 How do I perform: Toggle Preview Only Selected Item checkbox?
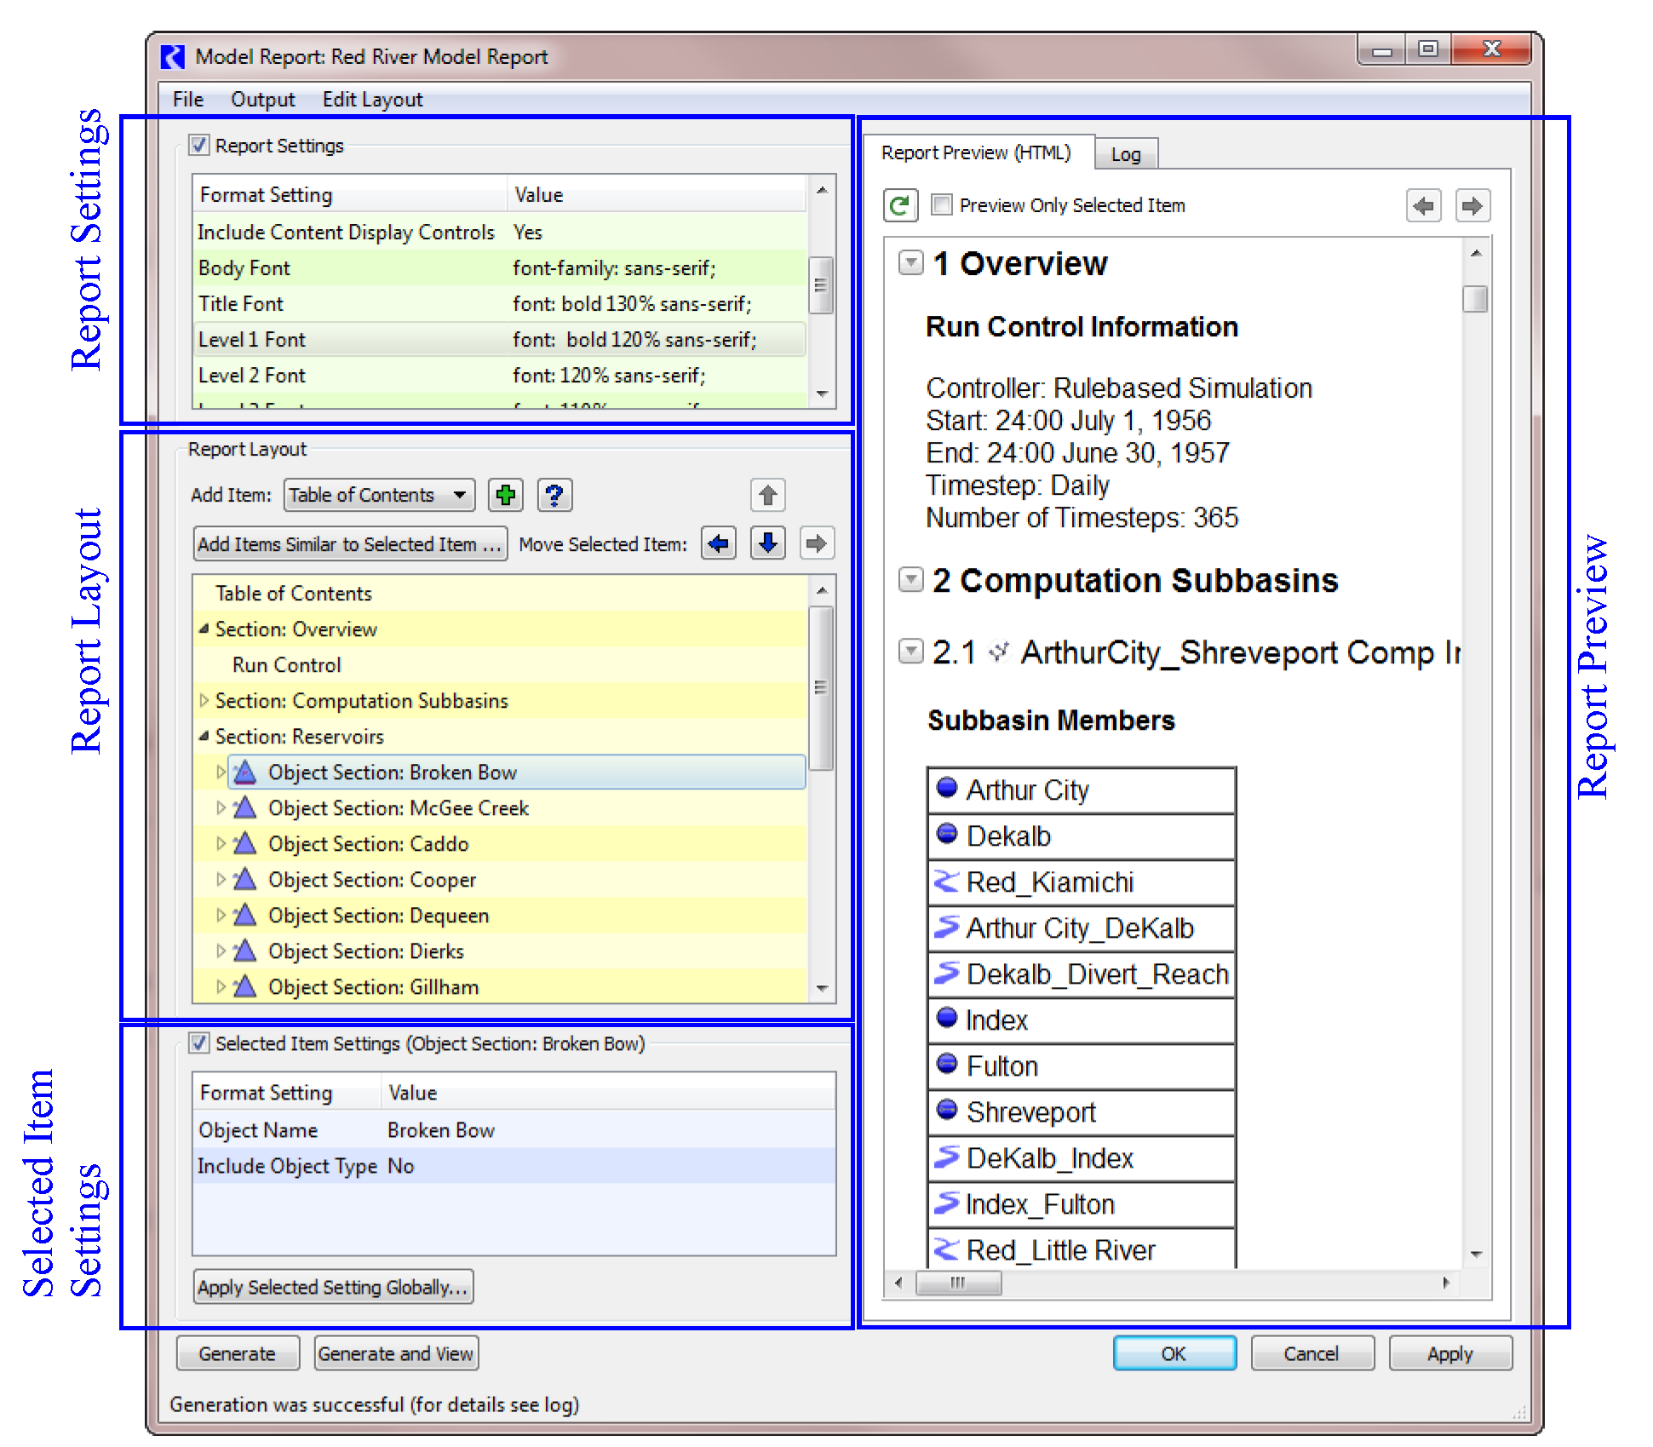[x=941, y=205]
